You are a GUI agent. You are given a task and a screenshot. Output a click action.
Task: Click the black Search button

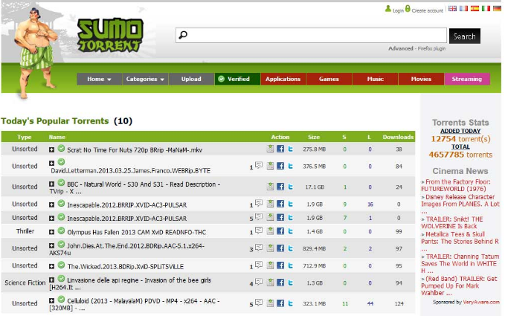[464, 36]
